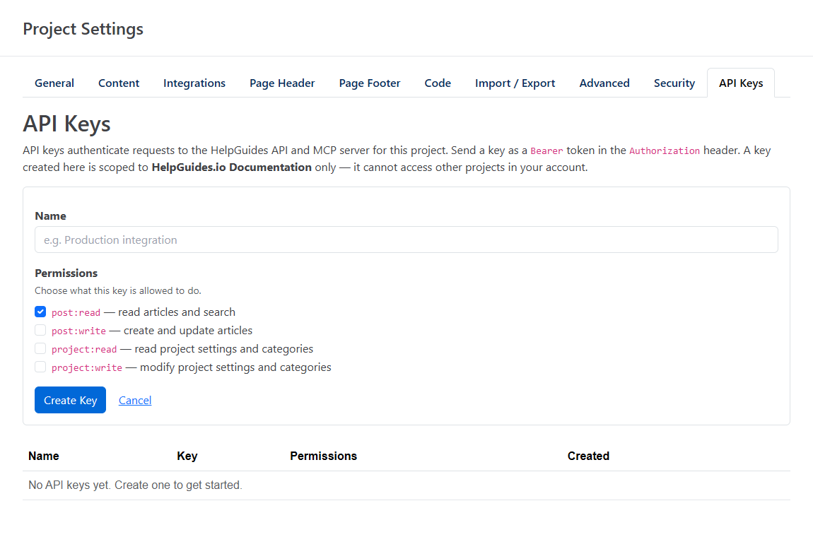Click the 'No API keys yet' message
This screenshot has height=537, width=813.
coord(135,485)
